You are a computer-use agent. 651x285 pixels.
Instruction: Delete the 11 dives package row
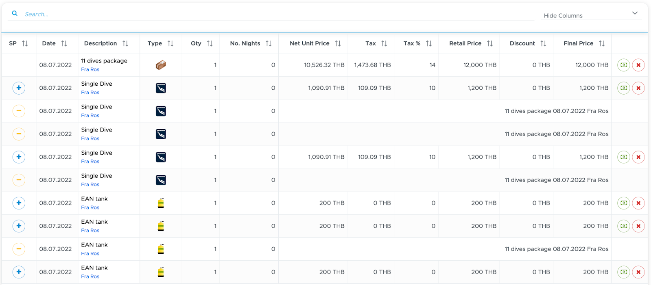(x=638, y=65)
